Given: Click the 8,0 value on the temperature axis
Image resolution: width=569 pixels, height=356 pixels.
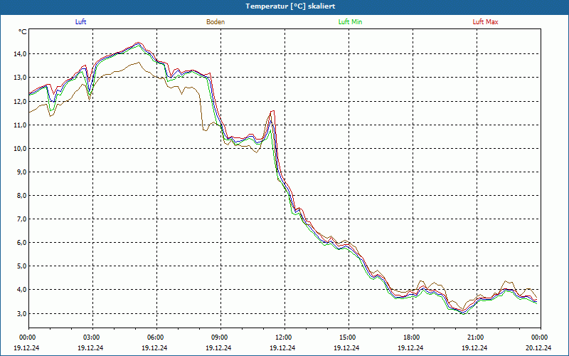Looking at the screenshot, I should tap(21, 195).
